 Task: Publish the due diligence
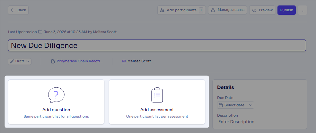pyautogui.click(x=286, y=10)
